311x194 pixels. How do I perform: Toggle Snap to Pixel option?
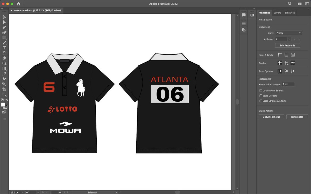(x=293, y=71)
